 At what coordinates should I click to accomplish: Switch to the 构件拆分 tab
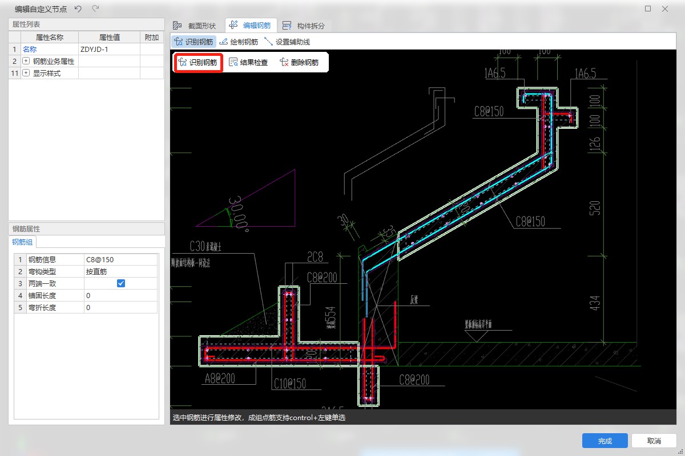(x=304, y=26)
